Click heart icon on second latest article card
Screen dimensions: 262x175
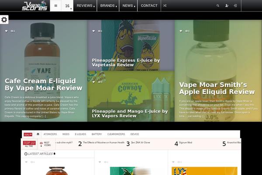(100, 162)
